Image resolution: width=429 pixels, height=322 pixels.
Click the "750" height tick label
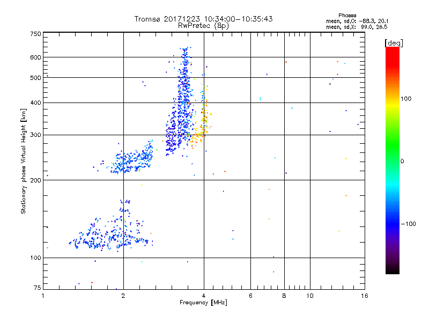[35, 34]
